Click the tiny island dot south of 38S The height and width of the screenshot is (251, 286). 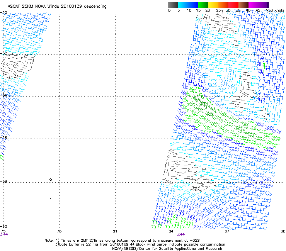[50, 198]
